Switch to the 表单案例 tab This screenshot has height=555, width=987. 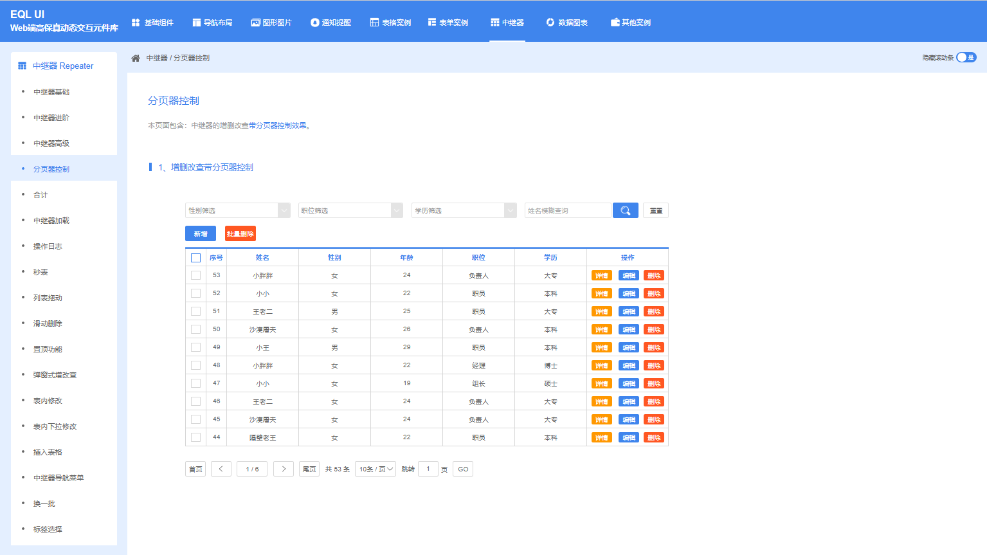tap(448, 21)
